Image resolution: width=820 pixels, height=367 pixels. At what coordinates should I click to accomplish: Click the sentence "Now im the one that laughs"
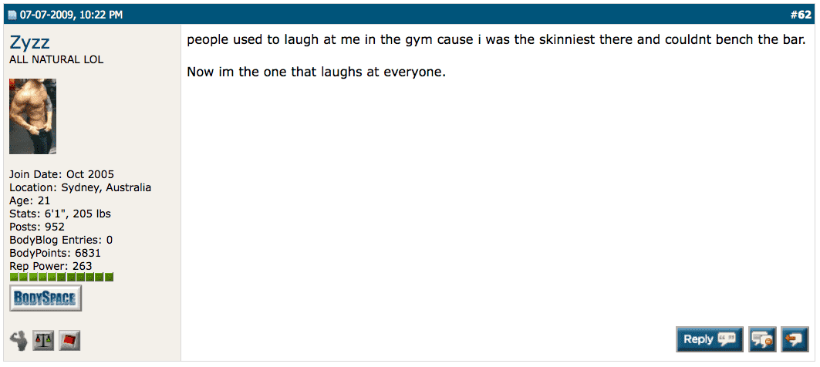pos(316,73)
